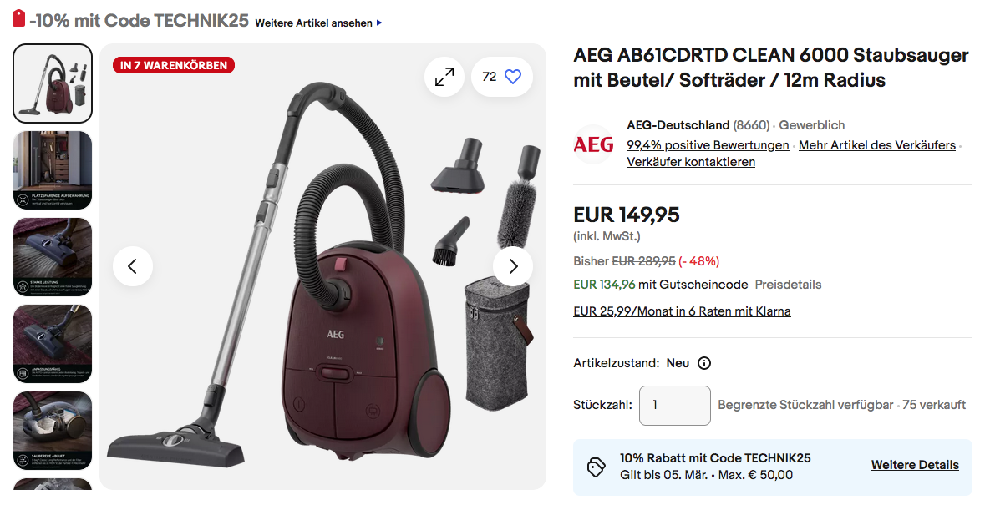Viewport: 985px width, 505px height.
Task: Click the expand image fullscreen icon
Action: click(444, 77)
